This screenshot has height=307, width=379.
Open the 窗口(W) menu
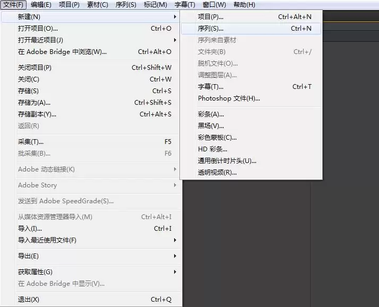point(214,5)
